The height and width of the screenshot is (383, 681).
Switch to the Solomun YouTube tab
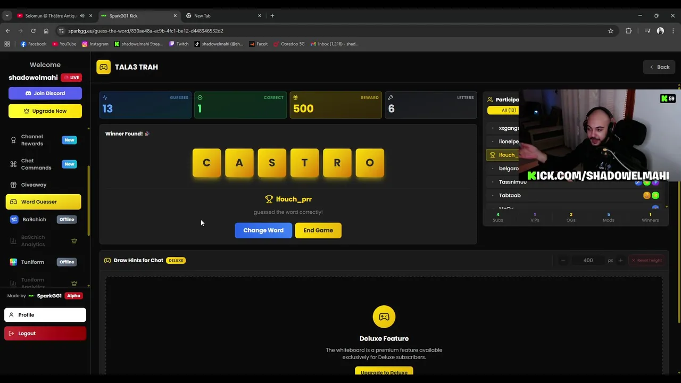pos(51,15)
